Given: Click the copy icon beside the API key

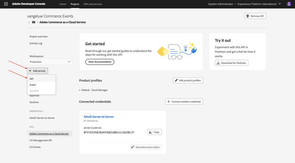Looking at the screenshot, I should point(151,132).
